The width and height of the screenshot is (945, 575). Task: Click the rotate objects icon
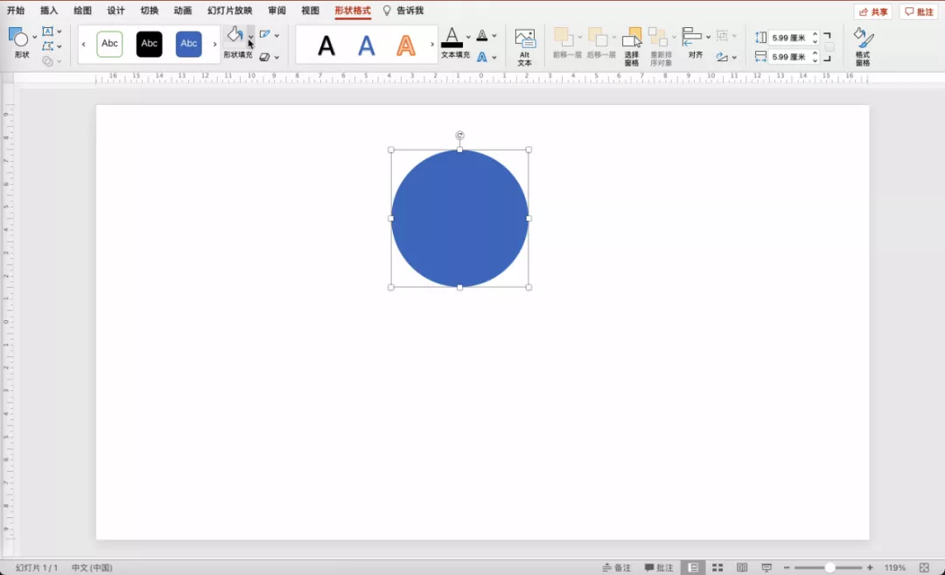[722, 57]
